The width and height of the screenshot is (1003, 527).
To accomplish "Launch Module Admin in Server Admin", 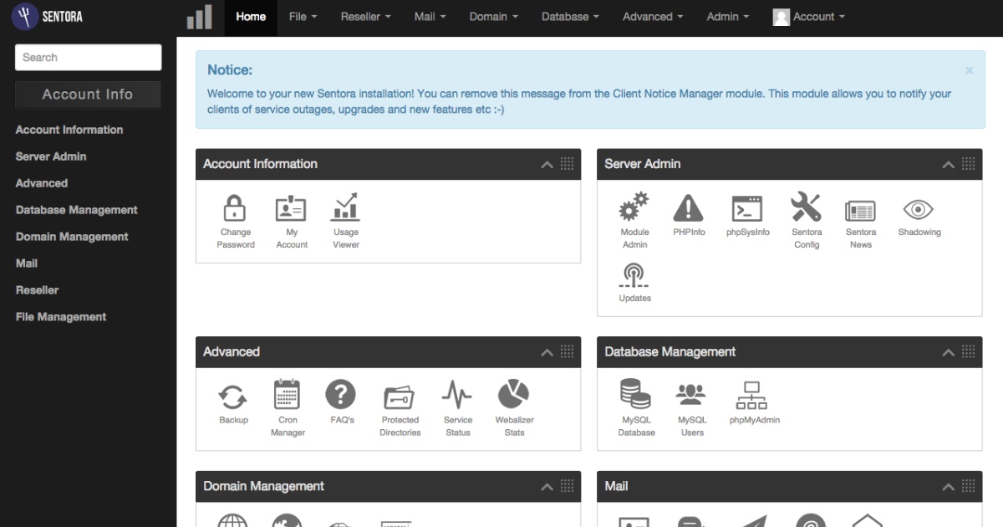I will coord(634,209).
